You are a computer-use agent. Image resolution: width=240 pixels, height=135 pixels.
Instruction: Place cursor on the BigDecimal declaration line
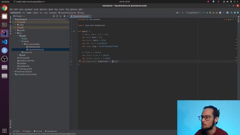point(100,61)
